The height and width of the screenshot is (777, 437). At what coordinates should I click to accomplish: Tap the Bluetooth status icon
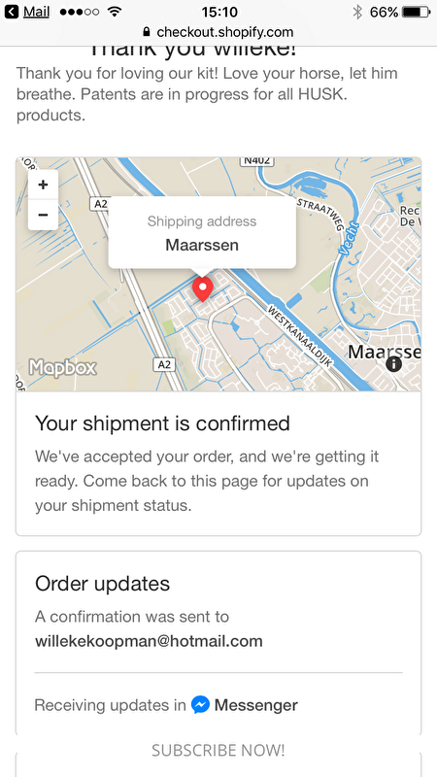pos(357,12)
